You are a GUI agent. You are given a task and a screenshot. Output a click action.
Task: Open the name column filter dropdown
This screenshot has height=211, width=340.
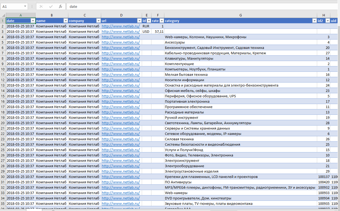point(66,21)
